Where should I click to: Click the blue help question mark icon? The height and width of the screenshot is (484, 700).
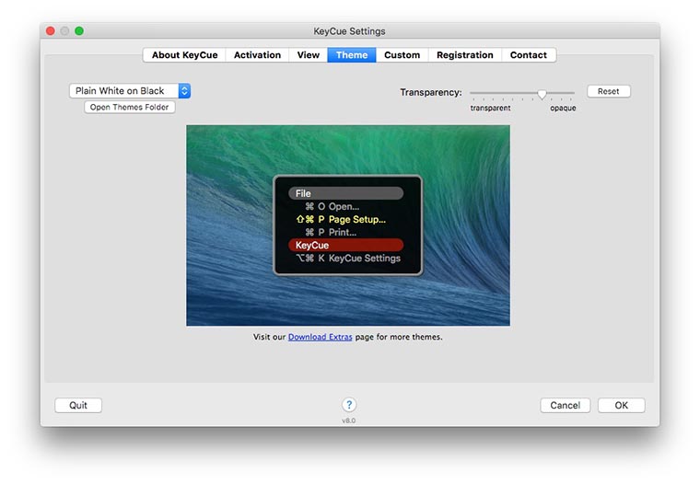pos(349,405)
